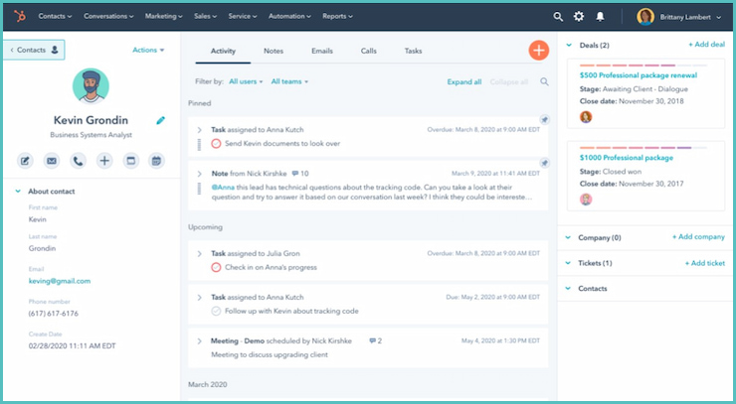Edit Kevin Grondin's name with pencil icon
736x404 pixels.
pyautogui.click(x=160, y=120)
